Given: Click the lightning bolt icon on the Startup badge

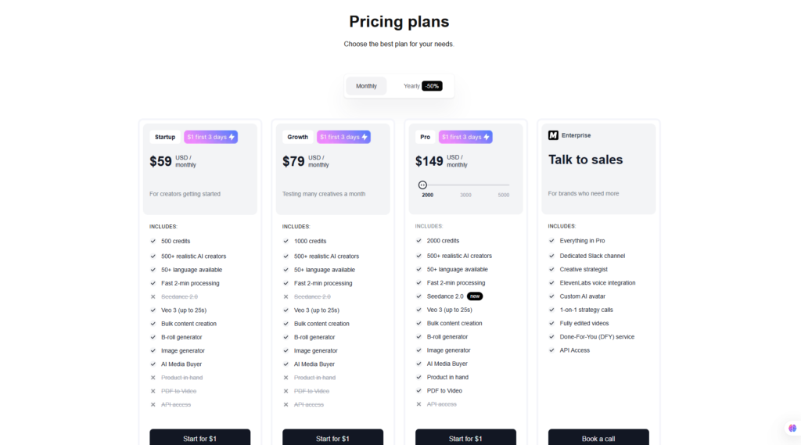Looking at the screenshot, I should point(232,137).
